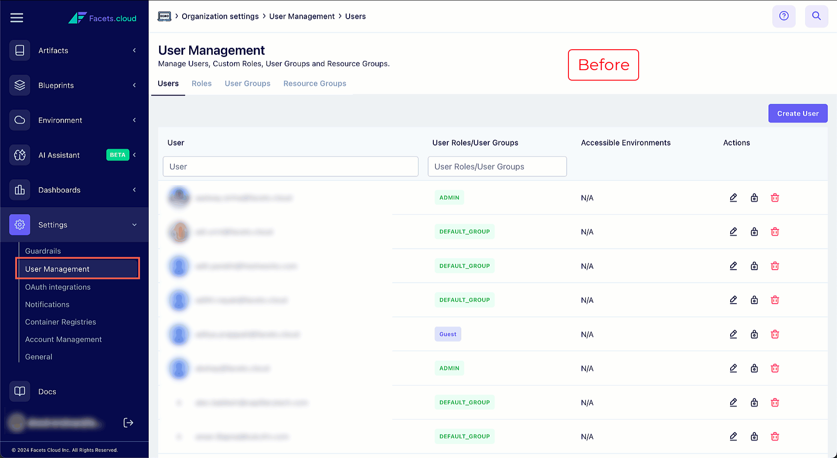
Task: Expand the Artifacts sidebar menu
Action: click(x=74, y=51)
